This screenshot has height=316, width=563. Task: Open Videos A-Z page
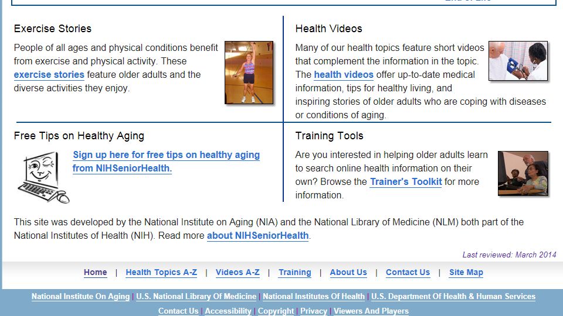[238, 272]
